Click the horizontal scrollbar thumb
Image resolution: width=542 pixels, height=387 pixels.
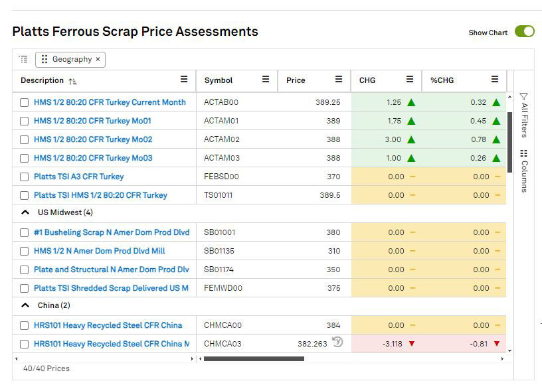(254, 359)
